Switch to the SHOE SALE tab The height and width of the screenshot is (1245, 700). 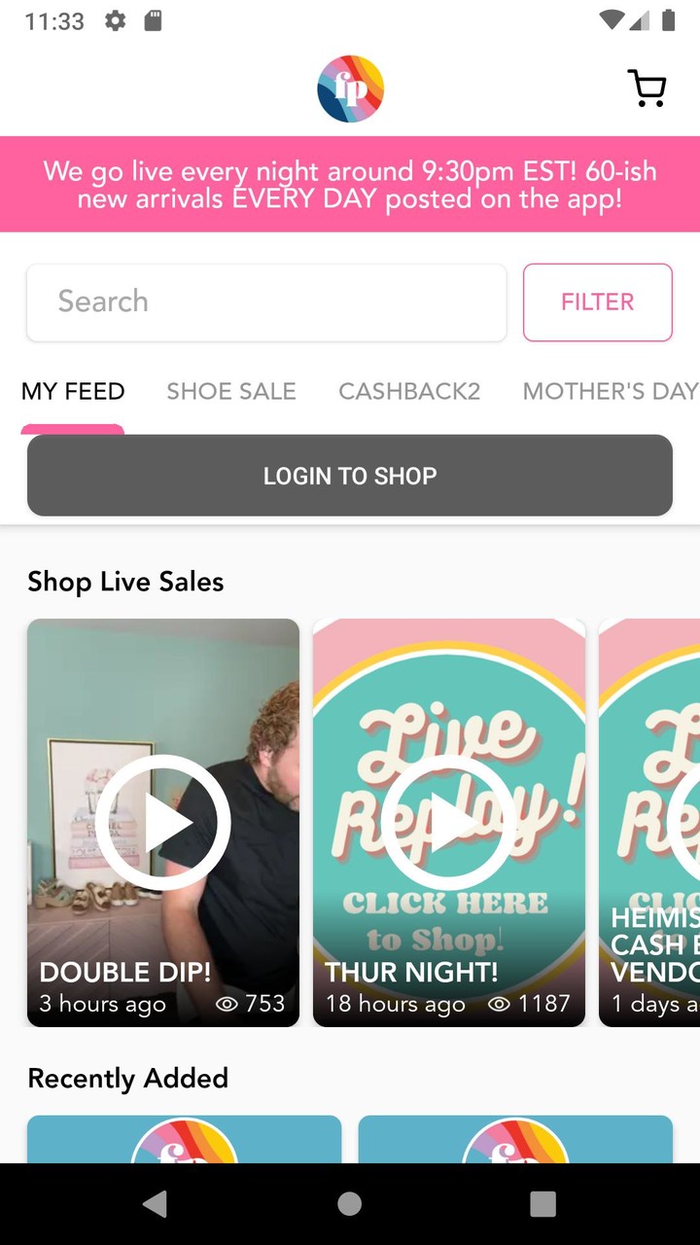click(x=231, y=391)
